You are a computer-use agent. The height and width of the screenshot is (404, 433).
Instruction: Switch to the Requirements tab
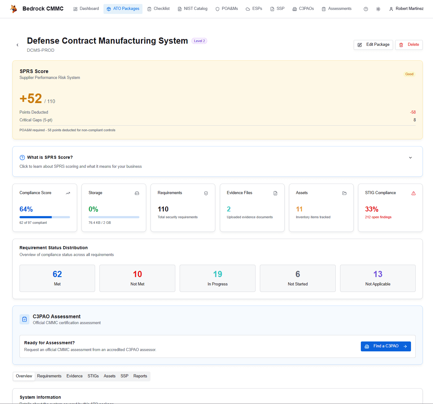click(x=49, y=376)
